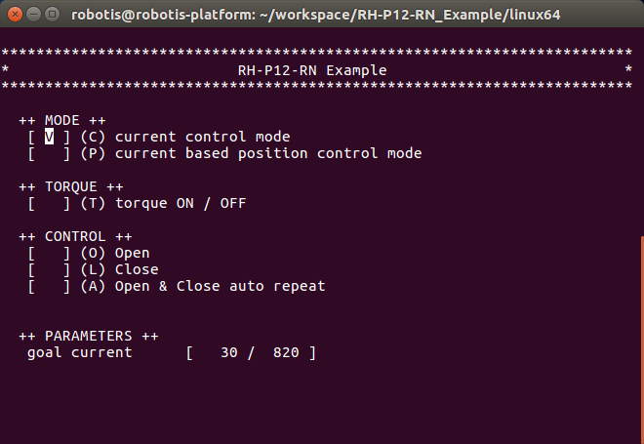This screenshot has height=444, width=644.
Task: Click the '++ MODE ++' section heading
Action: tap(62, 121)
